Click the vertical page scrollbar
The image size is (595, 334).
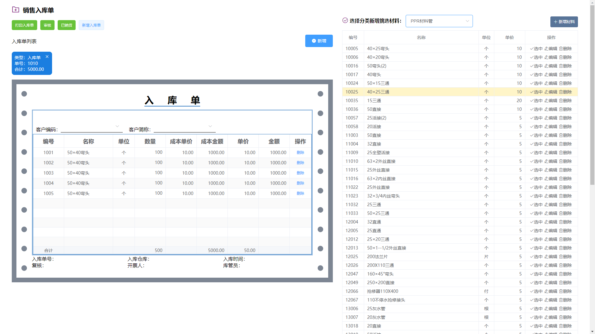(592, 93)
